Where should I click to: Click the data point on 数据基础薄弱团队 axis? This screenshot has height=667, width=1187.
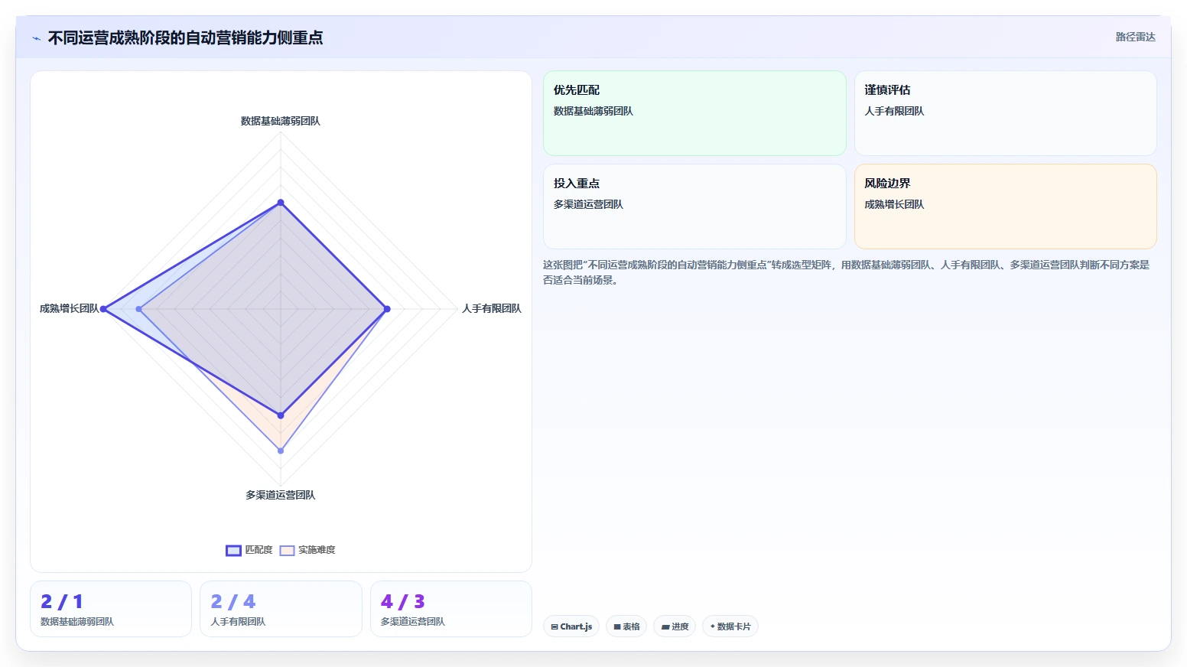(x=281, y=203)
